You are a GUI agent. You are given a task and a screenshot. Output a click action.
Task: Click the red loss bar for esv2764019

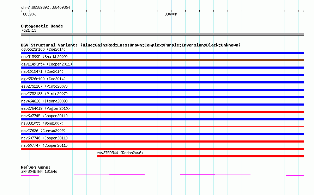[162, 112]
